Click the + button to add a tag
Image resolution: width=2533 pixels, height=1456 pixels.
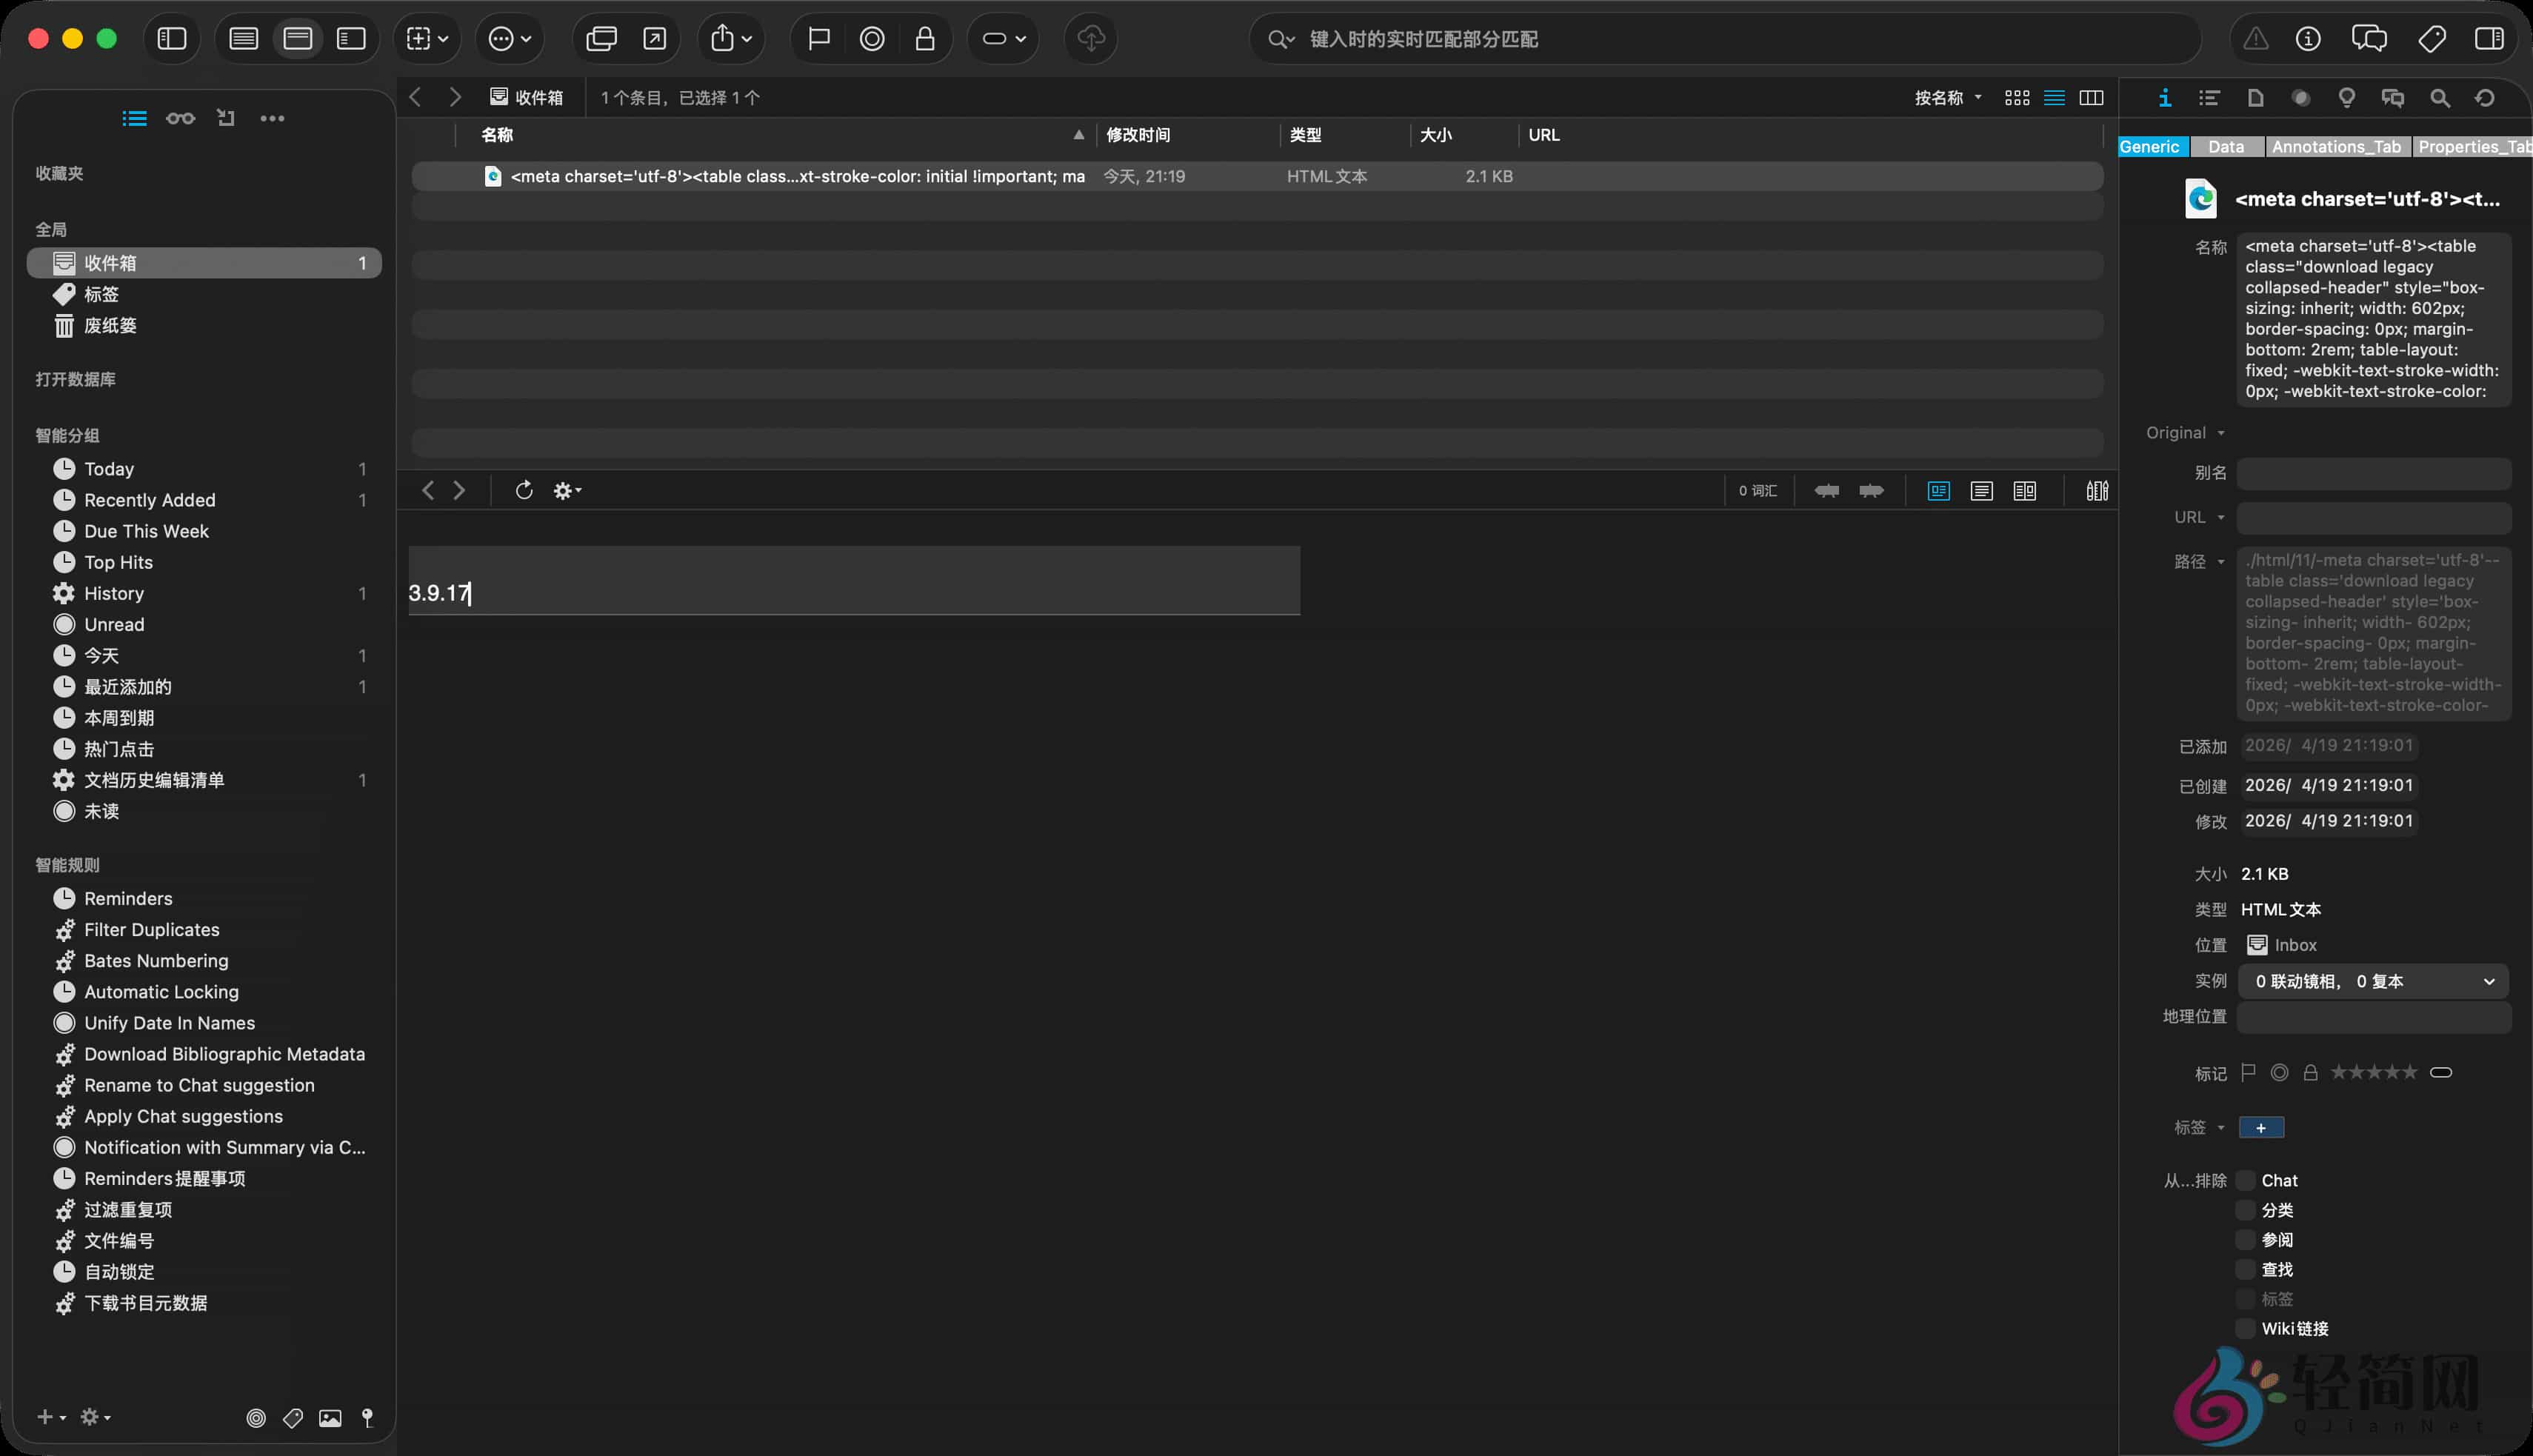coord(2261,1127)
